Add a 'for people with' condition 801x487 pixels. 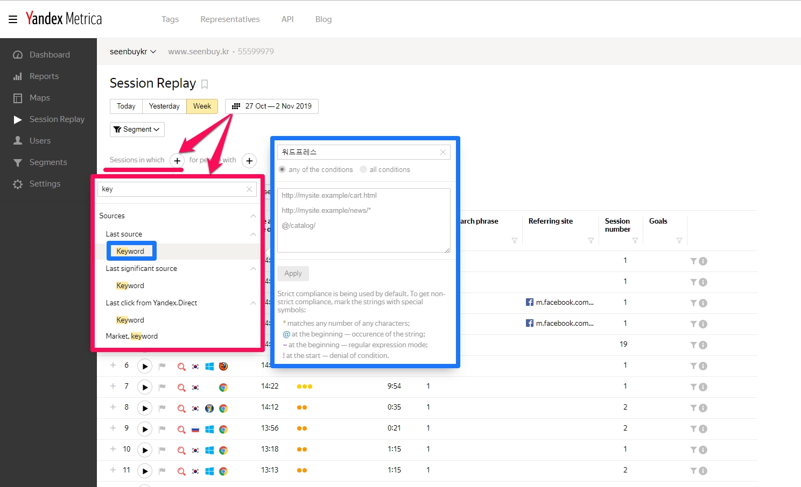(x=249, y=161)
